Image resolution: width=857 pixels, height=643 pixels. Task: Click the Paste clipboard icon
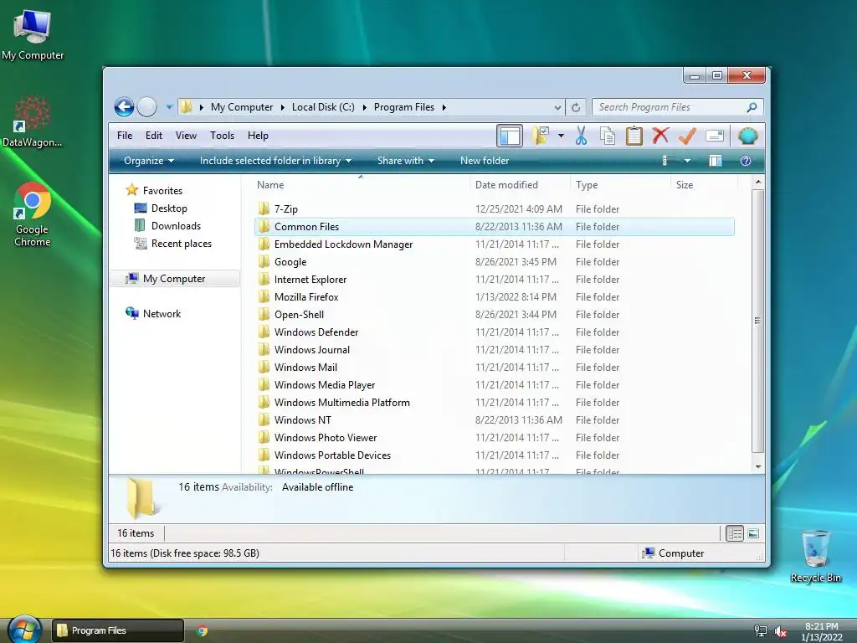click(634, 136)
